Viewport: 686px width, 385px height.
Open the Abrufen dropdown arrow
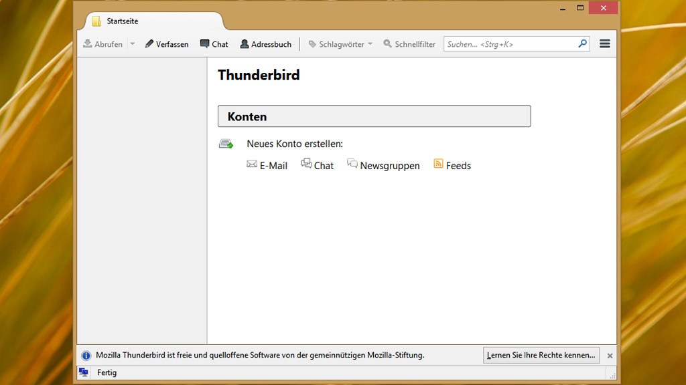point(132,44)
